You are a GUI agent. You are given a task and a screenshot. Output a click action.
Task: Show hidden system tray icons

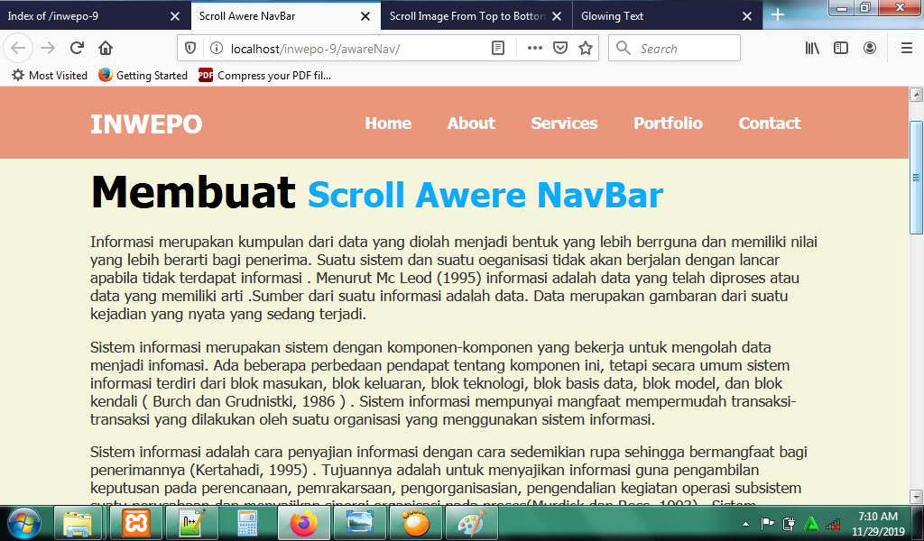point(745,523)
